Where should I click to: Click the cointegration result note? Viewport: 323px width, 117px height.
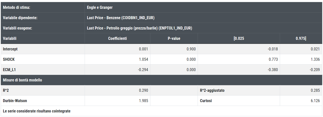pos(37,111)
